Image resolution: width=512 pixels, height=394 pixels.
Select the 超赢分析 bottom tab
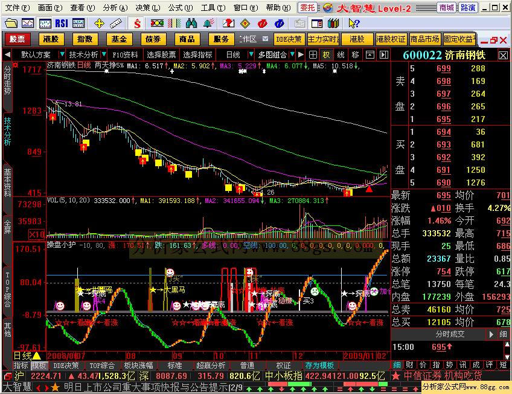211,365
